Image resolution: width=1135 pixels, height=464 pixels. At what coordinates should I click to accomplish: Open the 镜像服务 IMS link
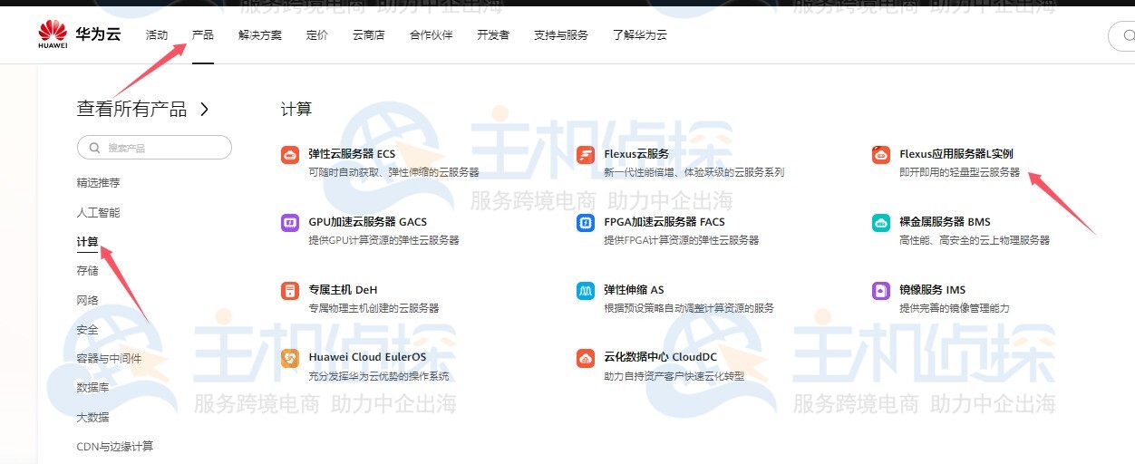tap(933, 290)
